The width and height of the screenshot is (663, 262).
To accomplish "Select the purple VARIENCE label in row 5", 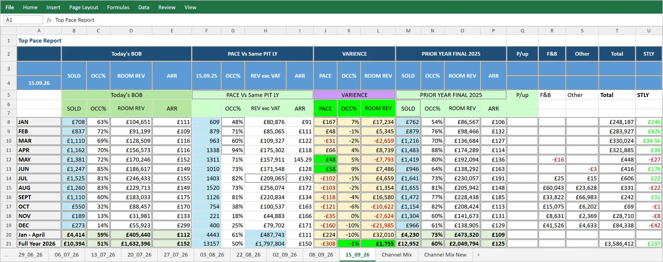I will [354, 95].
